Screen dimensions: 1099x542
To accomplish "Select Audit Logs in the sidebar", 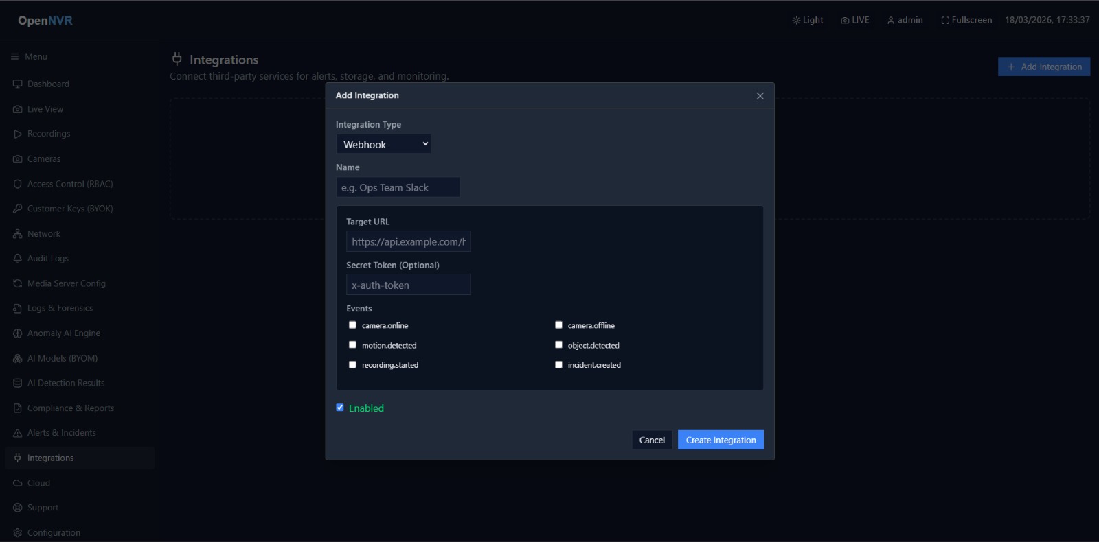I will pyautogui.click(x=80, y=259).
